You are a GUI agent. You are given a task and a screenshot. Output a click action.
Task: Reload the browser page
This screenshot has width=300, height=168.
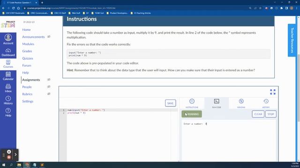click(13, 8)
